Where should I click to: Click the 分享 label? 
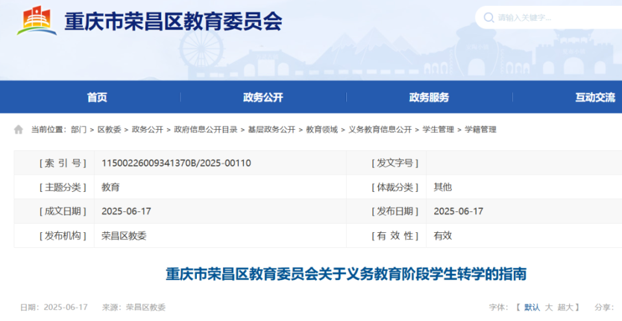(603, 307)
